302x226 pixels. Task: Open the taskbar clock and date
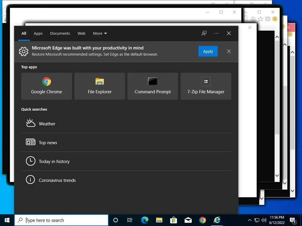277,220
